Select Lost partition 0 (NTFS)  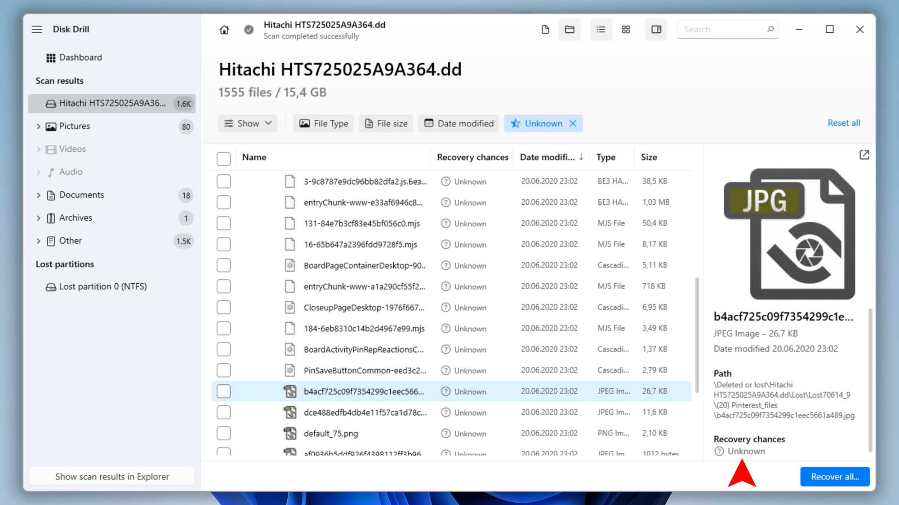pos(103,286)
